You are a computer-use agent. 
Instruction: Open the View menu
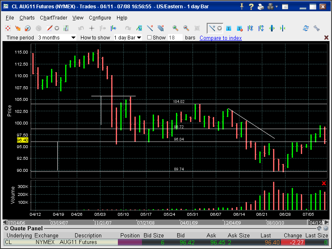78,18
